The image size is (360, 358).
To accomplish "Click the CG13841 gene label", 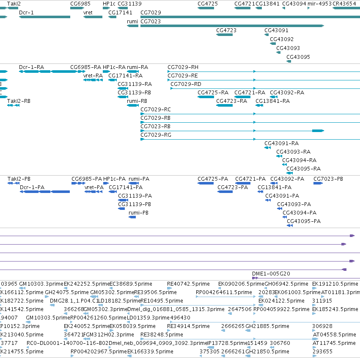I will pos(267,4).
